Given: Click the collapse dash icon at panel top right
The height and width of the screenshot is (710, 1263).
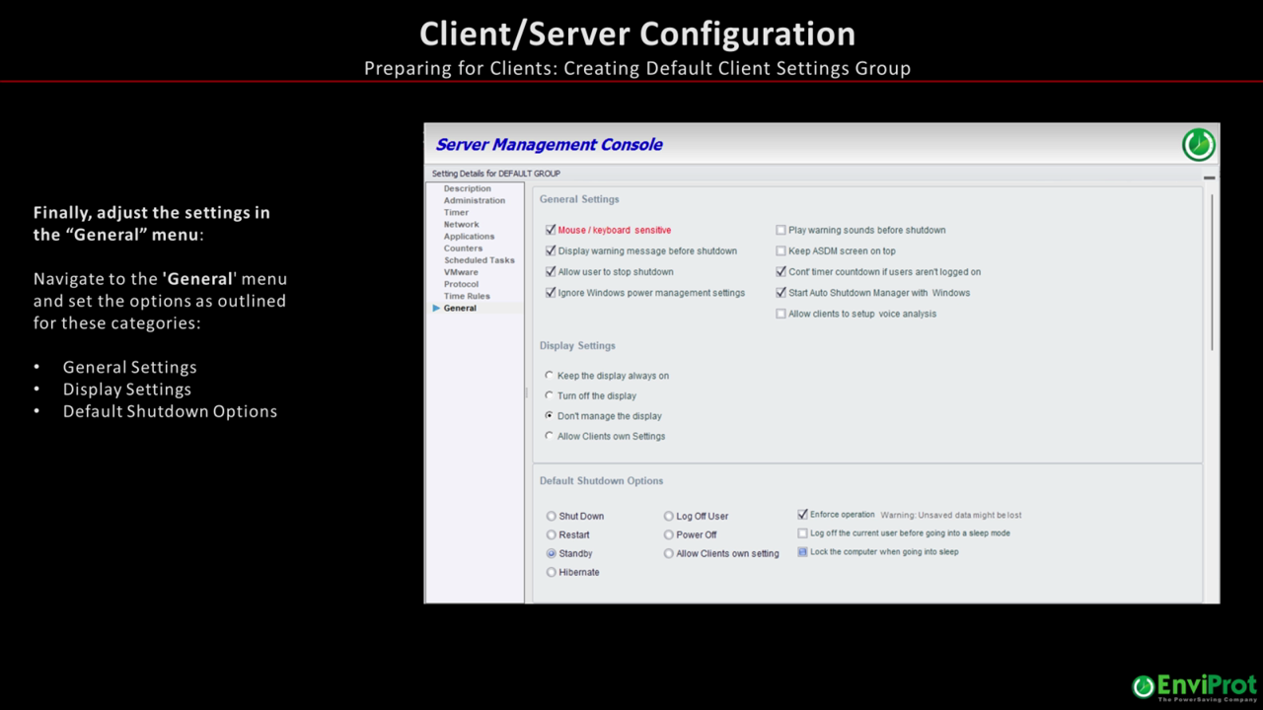Looking at the screenshot, I should tap(1209, 177).
